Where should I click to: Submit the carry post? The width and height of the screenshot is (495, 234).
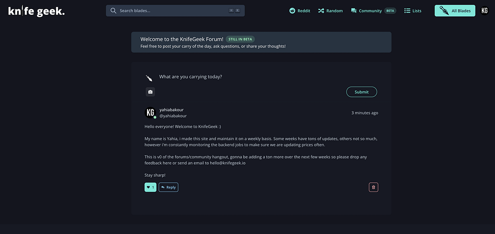[x=361, y=92]
